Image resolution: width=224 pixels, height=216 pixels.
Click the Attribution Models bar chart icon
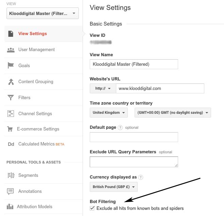click(x=11, y=206)
